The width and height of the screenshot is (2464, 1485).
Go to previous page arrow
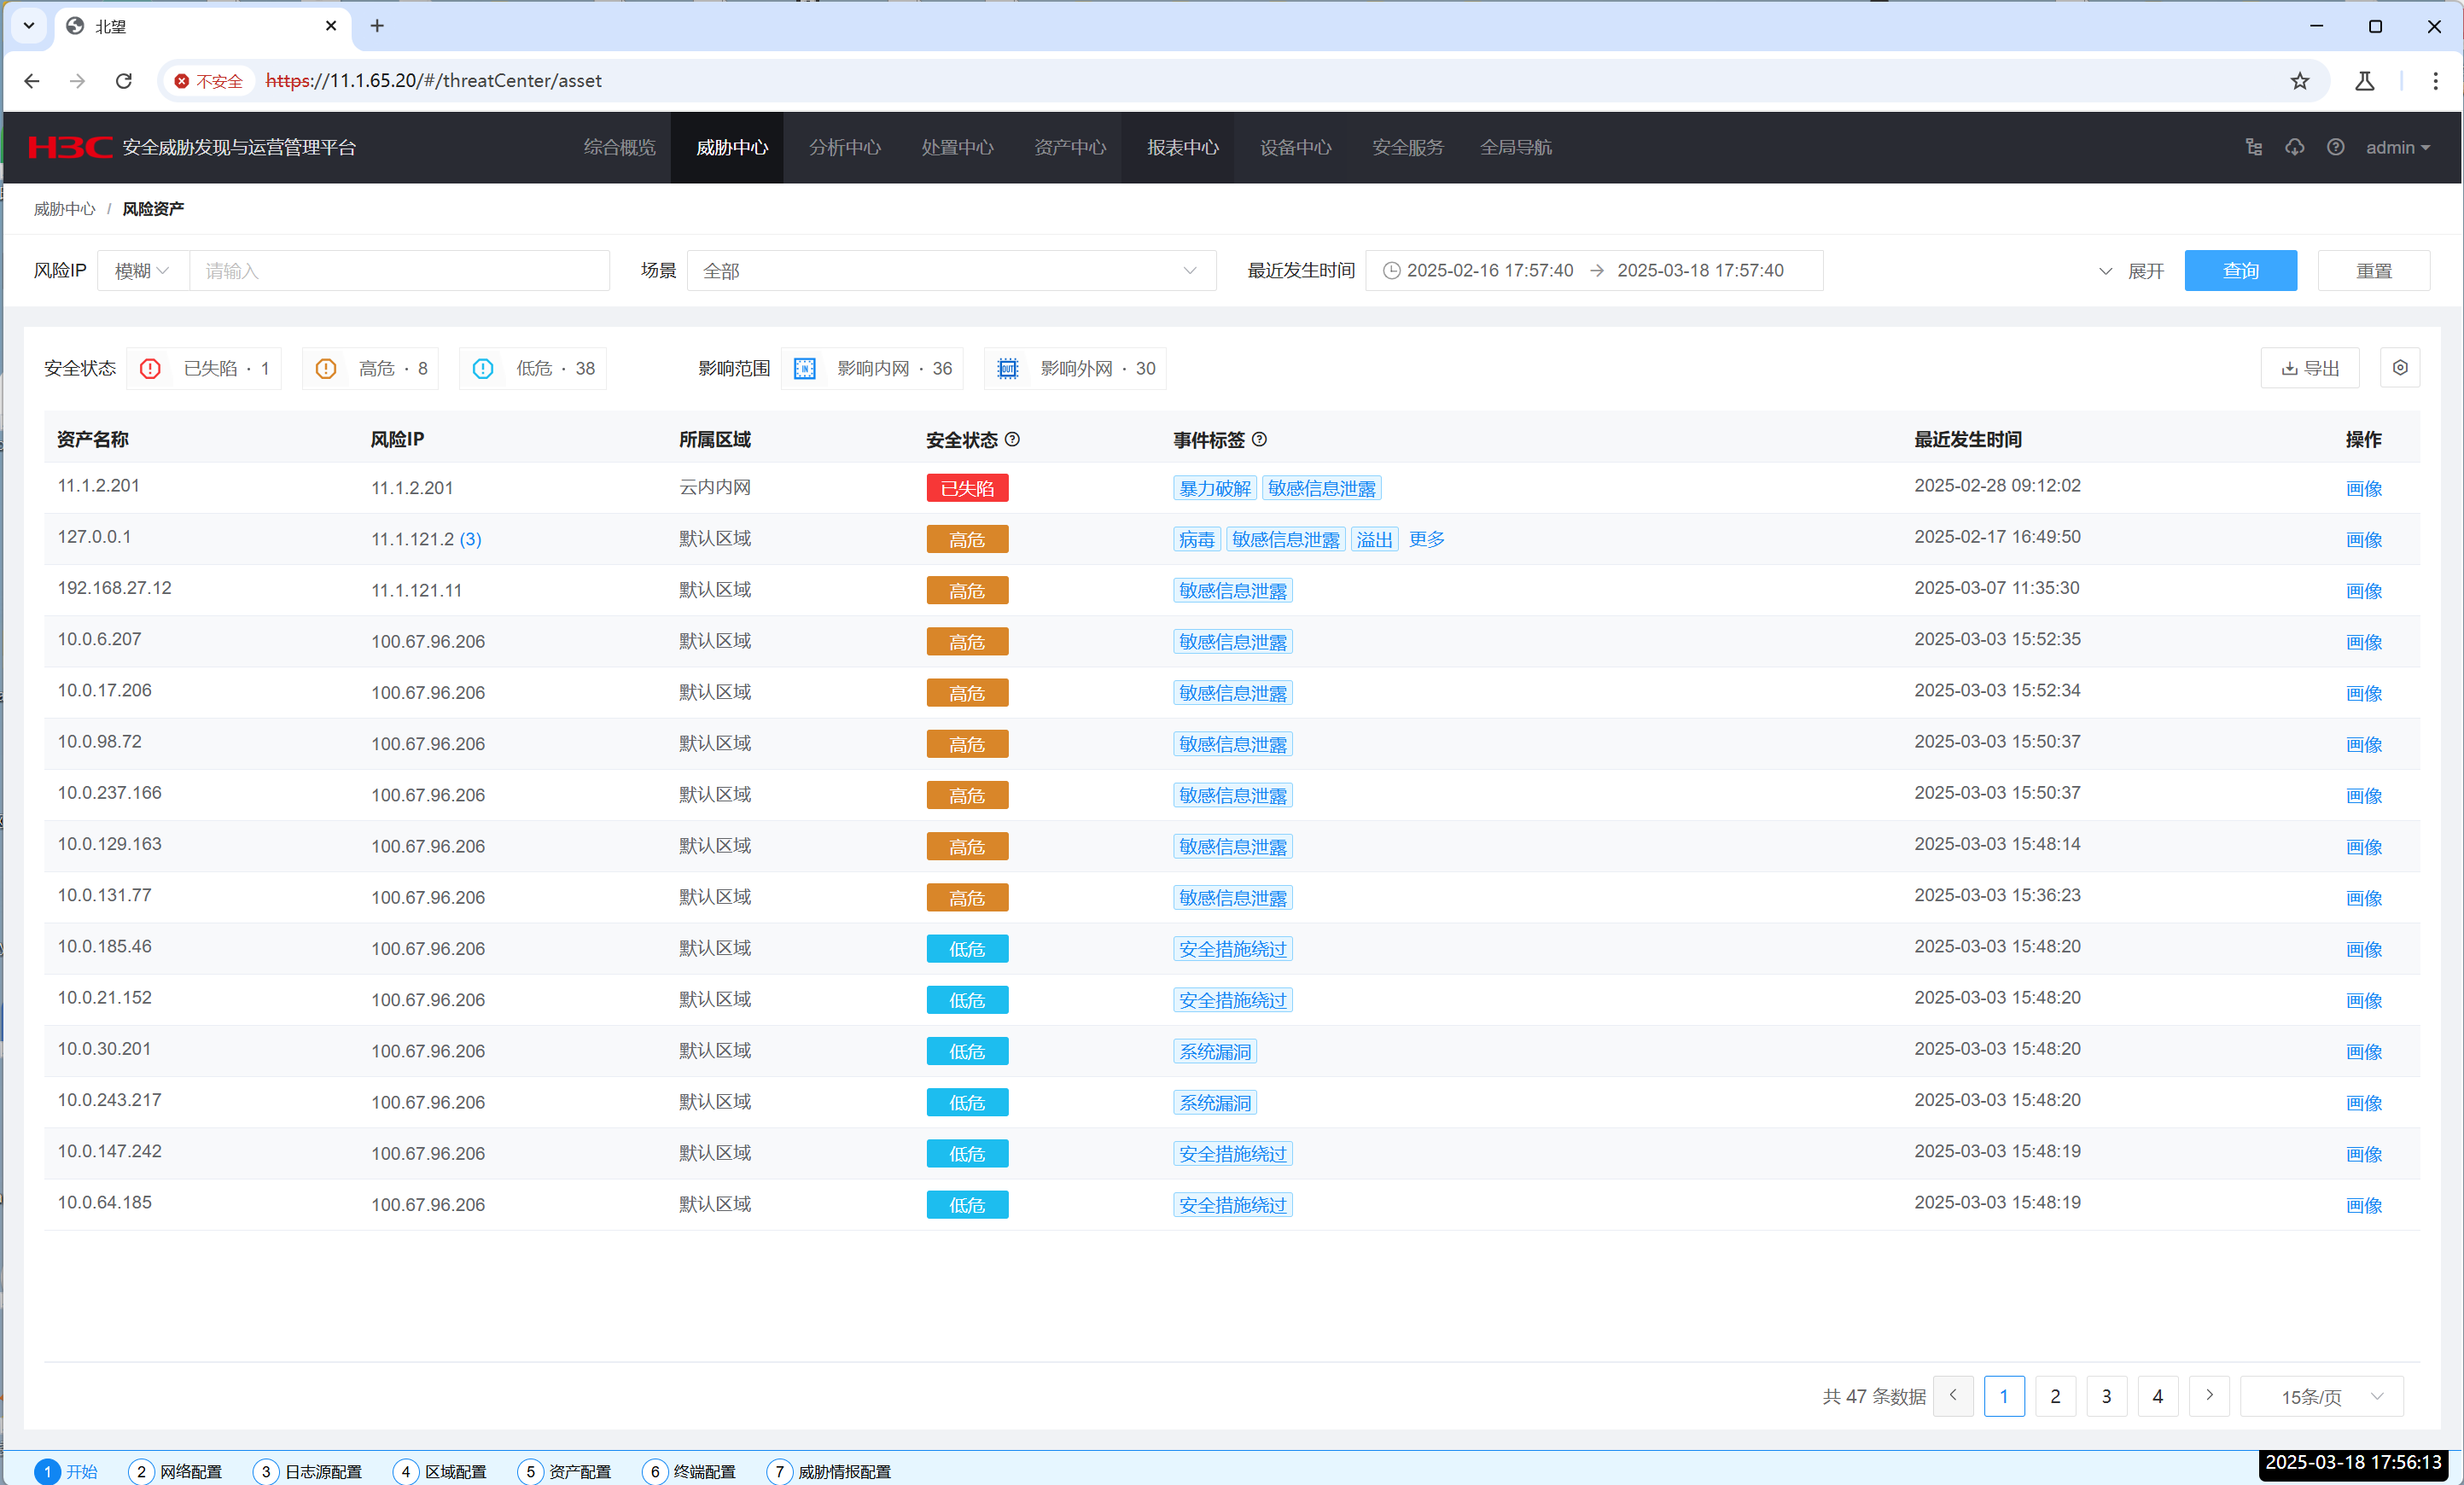point(1953,1396)
